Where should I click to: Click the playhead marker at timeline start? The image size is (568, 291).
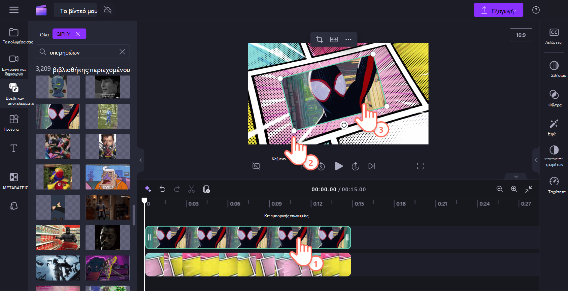tap(144, 200)
